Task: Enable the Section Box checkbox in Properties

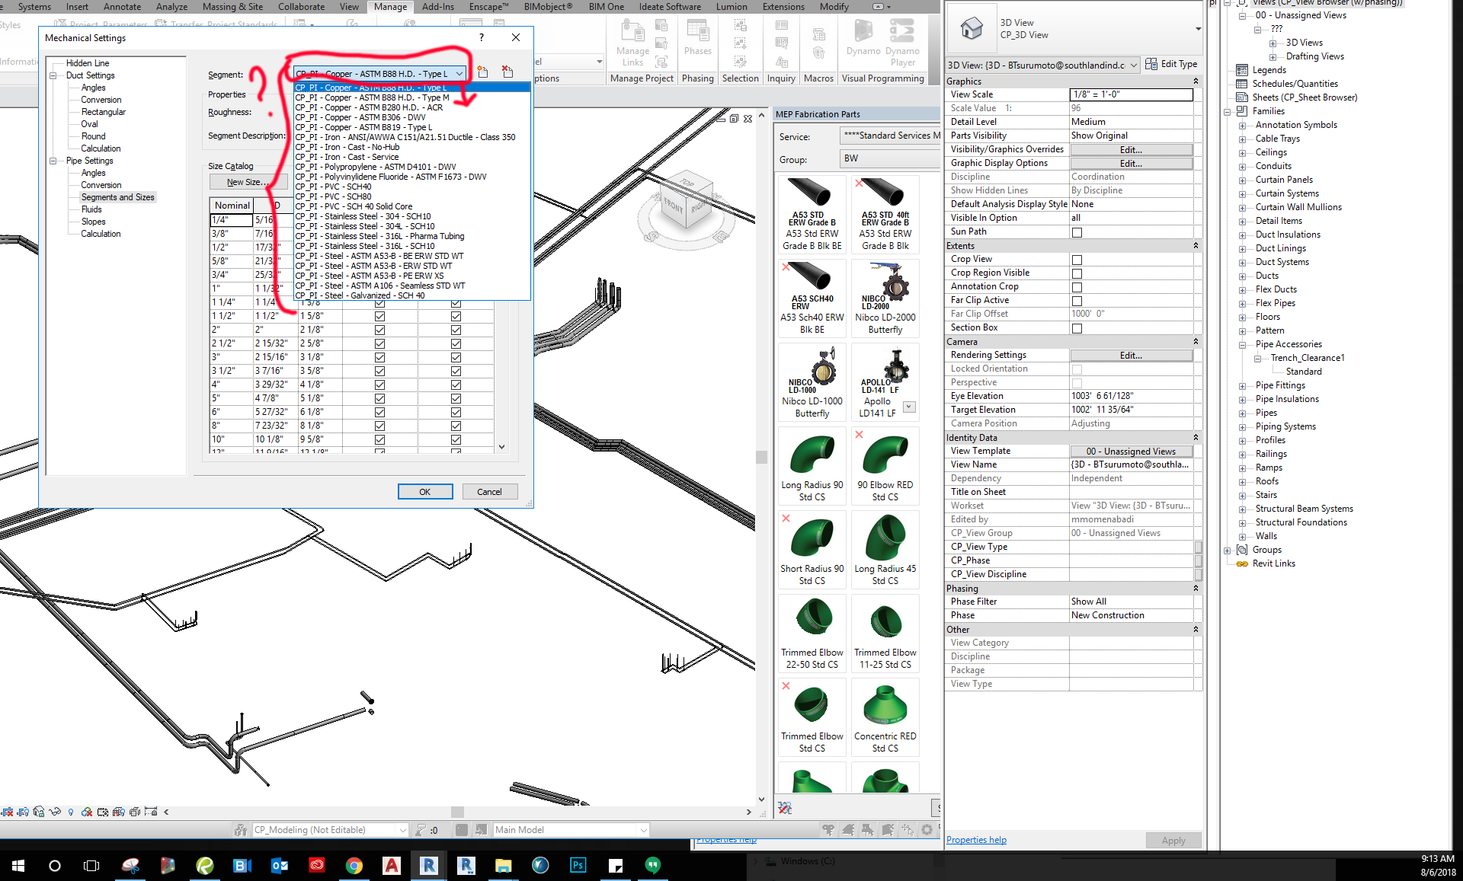Action: tap(1077, 328)
